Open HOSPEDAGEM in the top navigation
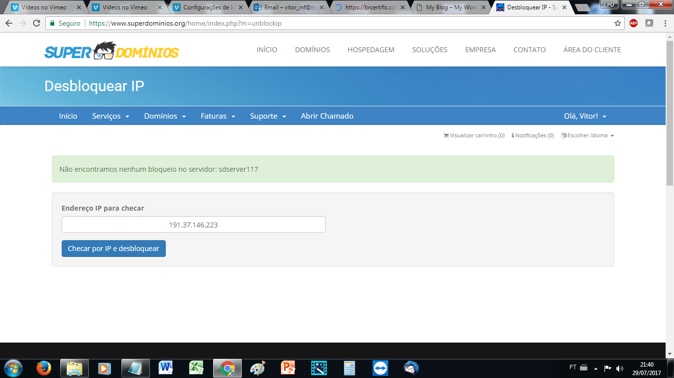Screen dimensions: 674x378 pyautogui.click(x=371, y=50)
